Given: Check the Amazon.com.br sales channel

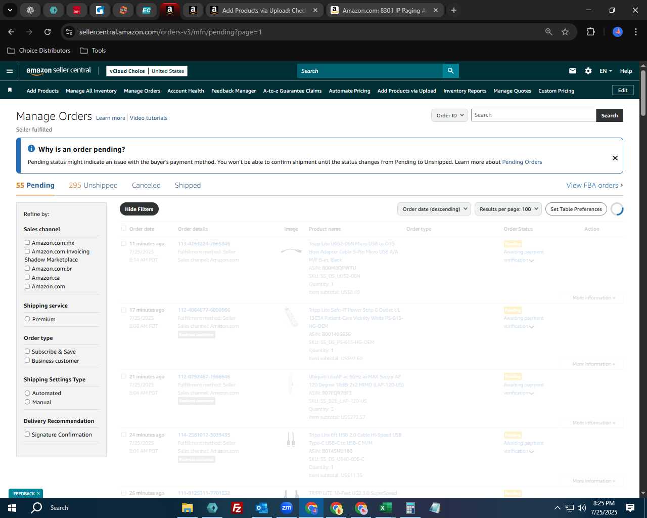Looking at the screenshot, I should click(x=27, y=269).
